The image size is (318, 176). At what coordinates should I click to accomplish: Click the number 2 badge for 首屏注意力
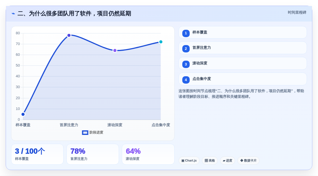coord(186,49)
